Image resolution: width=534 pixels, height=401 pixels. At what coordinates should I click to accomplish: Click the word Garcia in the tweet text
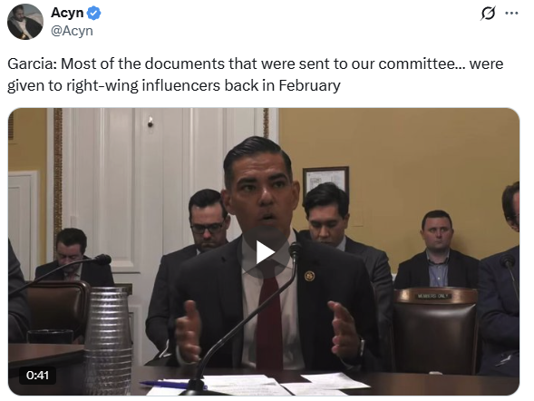tap(33, 64)
